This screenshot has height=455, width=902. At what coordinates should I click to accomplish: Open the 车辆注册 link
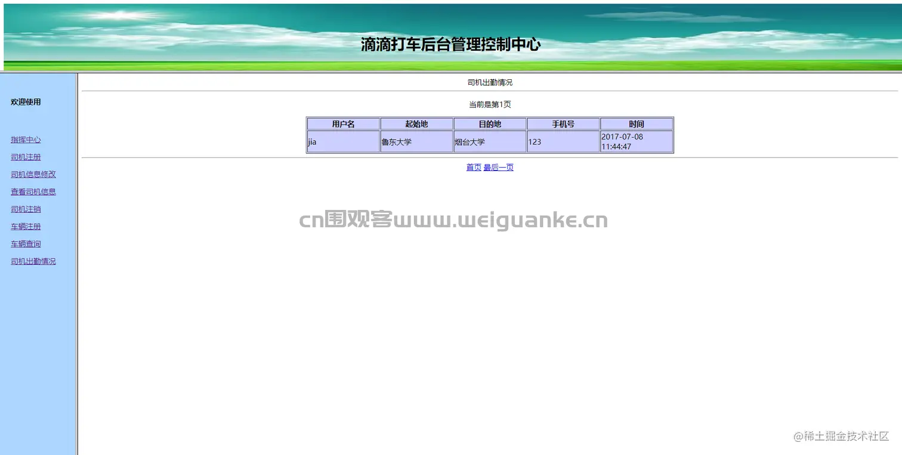26,226
